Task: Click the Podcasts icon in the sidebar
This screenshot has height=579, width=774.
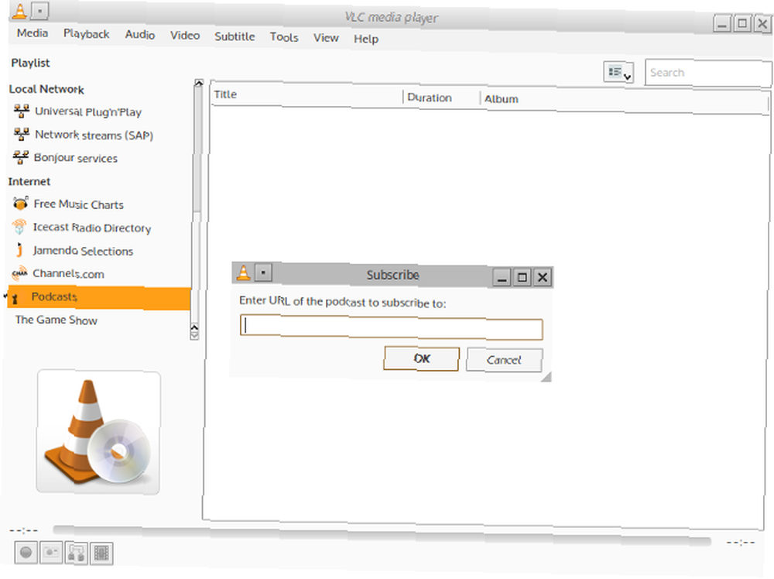Action: pos(15,298)
